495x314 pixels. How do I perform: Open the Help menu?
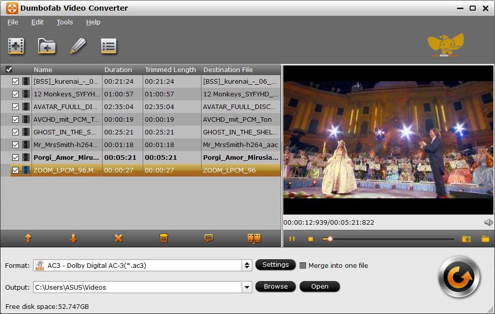[93, 22]
